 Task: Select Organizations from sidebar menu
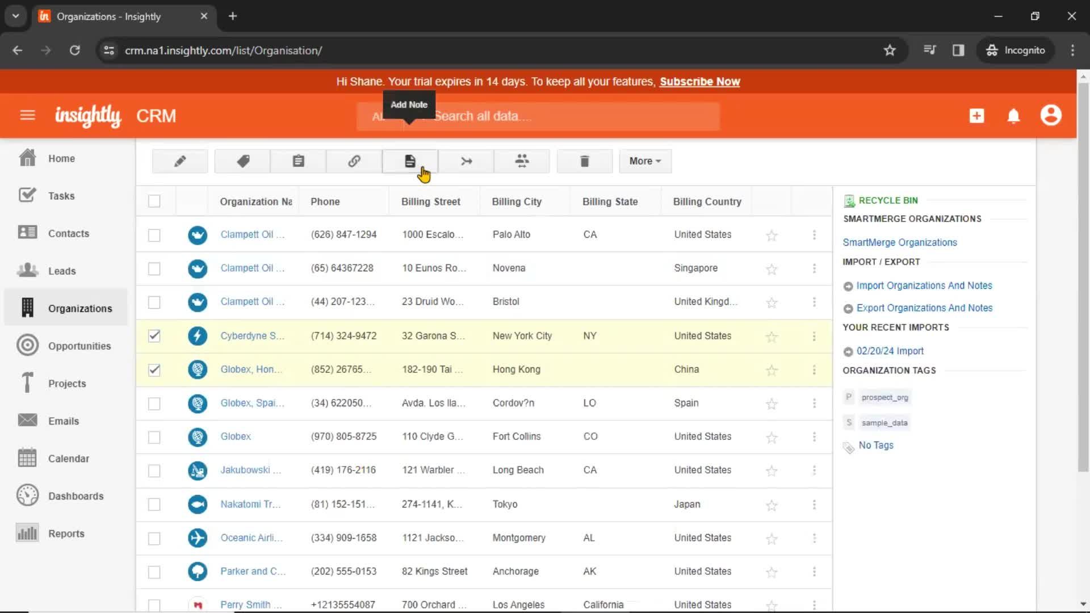pos(80,308)
